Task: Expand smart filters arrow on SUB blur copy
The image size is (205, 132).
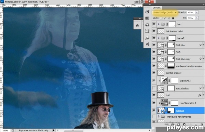Action: tap(203, 59)
